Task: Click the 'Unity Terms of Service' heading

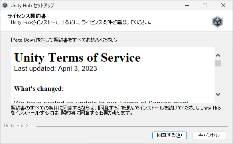Action: tap(77, 58)
